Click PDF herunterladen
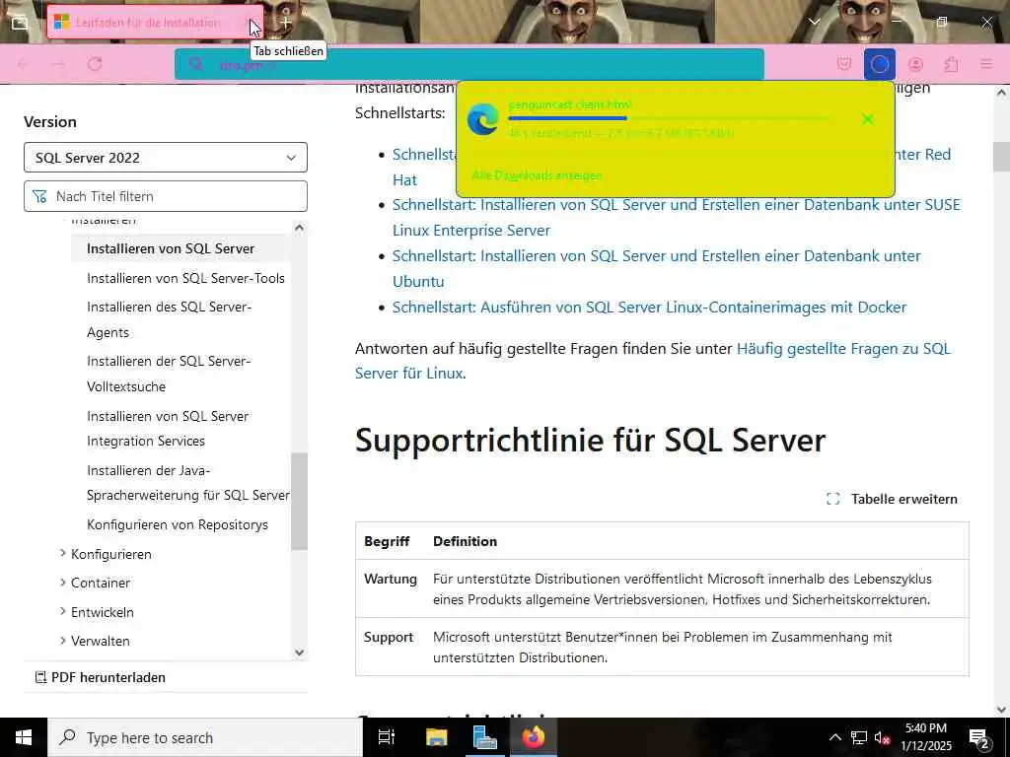Screen dimensions: 1010x757 coord(100,677)
